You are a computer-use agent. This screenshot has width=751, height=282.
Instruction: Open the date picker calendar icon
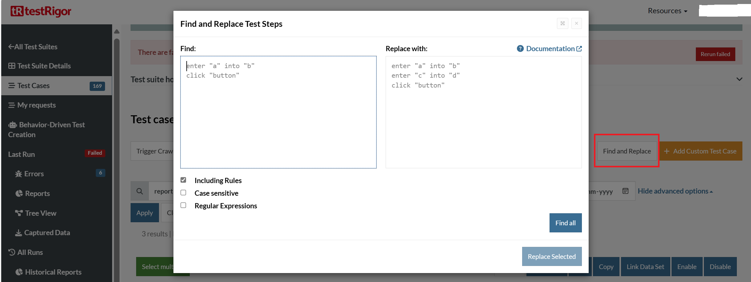pos(625,191)
